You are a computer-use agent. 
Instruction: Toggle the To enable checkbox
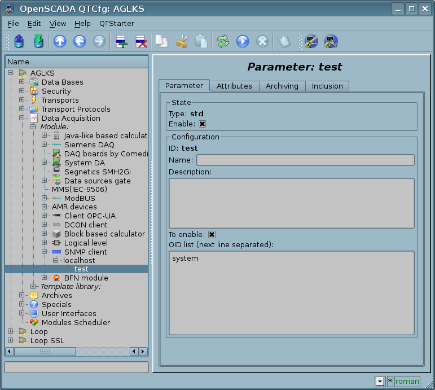pos(212,234)
